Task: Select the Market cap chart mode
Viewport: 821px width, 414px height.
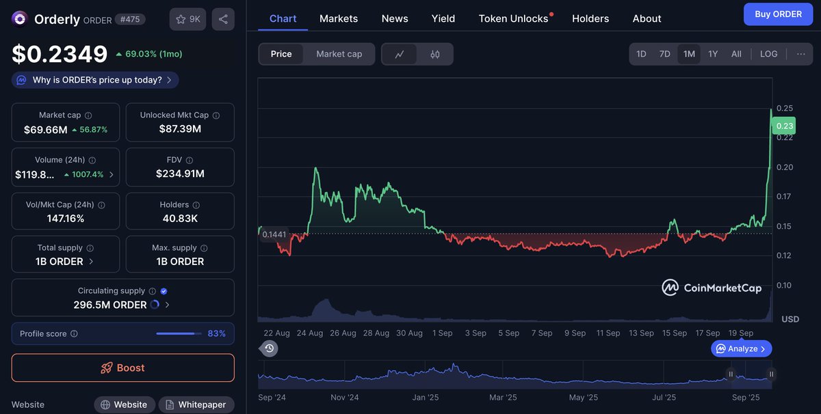Action: [x=339, y=54]
